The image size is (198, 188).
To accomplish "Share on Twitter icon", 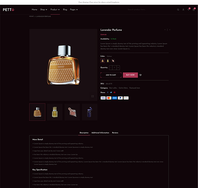I will [x=111, y=92].
